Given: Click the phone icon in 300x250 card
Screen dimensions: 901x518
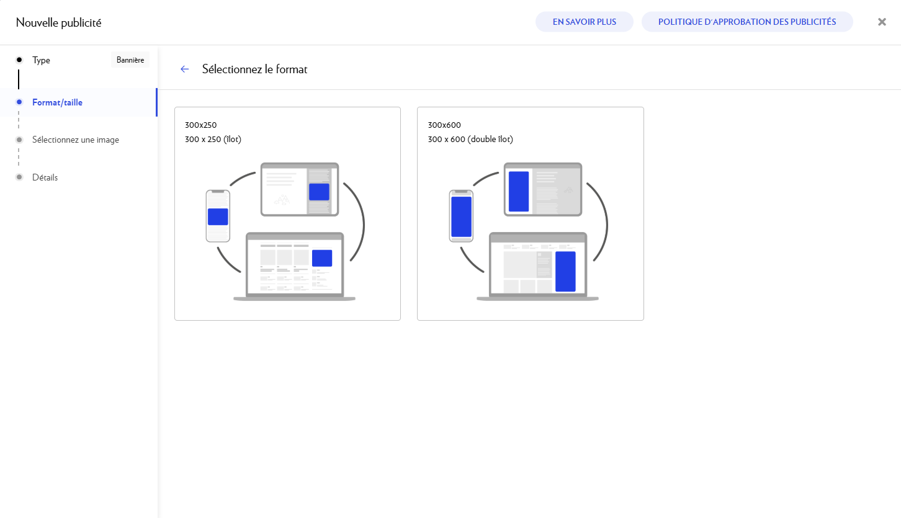Looking at the screenshot, I should point(218,216).
